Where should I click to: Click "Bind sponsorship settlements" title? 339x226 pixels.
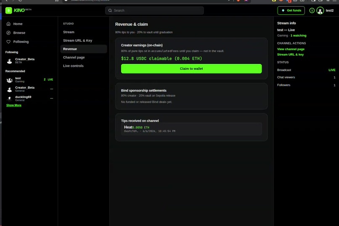tap(144, 90)
